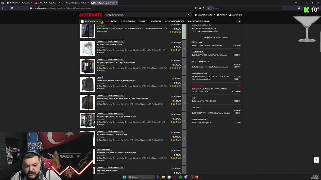
Task: Expand details for NZXT H9 Flow RGB+
Action: [184, 138]
